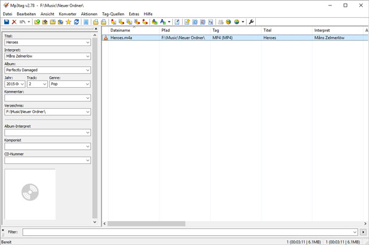Expand the Album dropdown showing Perfectly Damaged

click(x=87, y=70)
